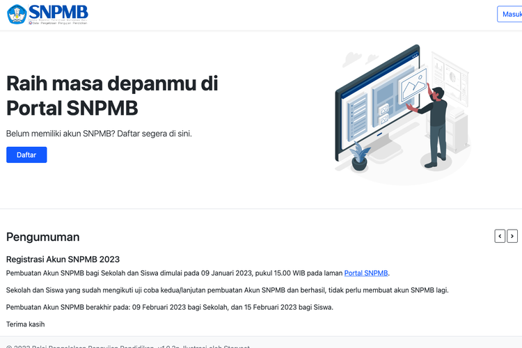Click the Balai Pengelolaan subtitle under logo

(58, 23)
